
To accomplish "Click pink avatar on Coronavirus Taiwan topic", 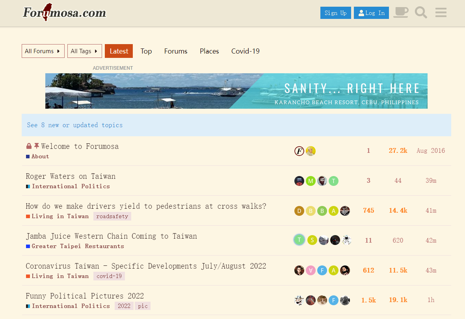I will [x=311, y=271].
